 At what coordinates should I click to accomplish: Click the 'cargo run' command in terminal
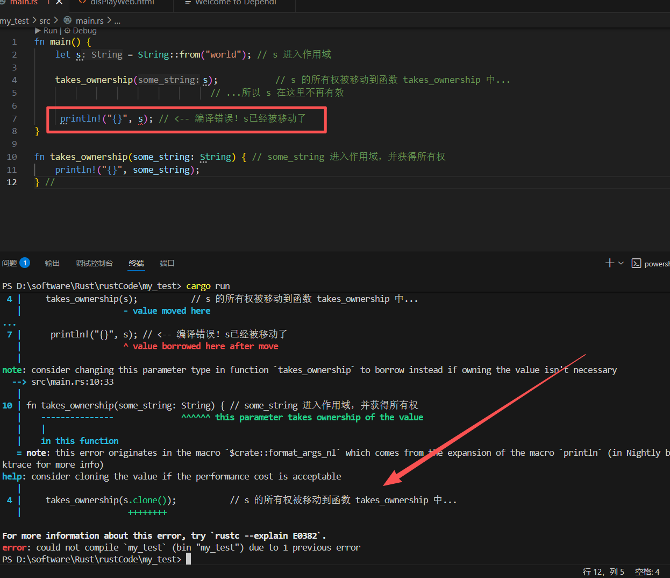click(x=208, y=286)
